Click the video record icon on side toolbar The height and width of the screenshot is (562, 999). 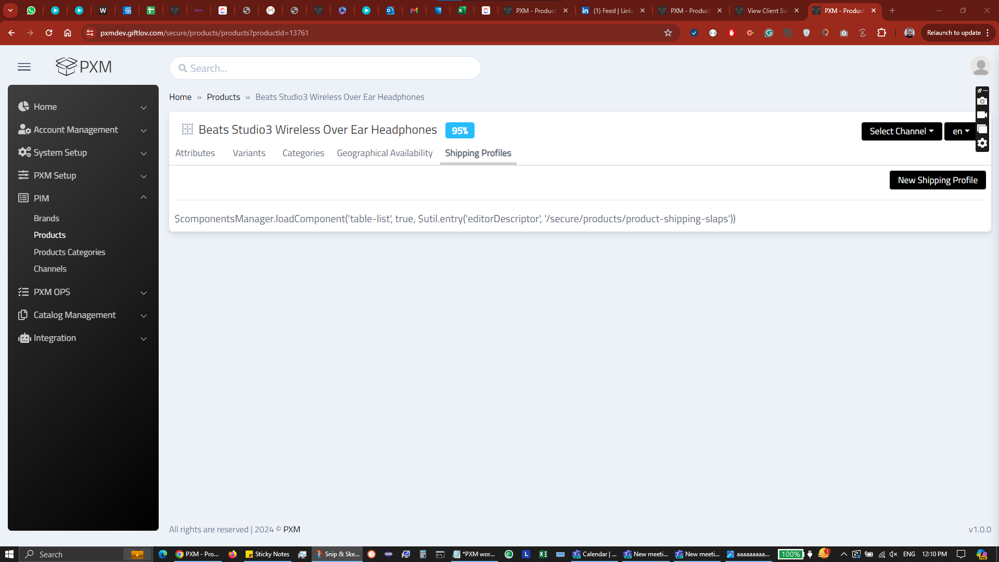click(x=982, y=115)
